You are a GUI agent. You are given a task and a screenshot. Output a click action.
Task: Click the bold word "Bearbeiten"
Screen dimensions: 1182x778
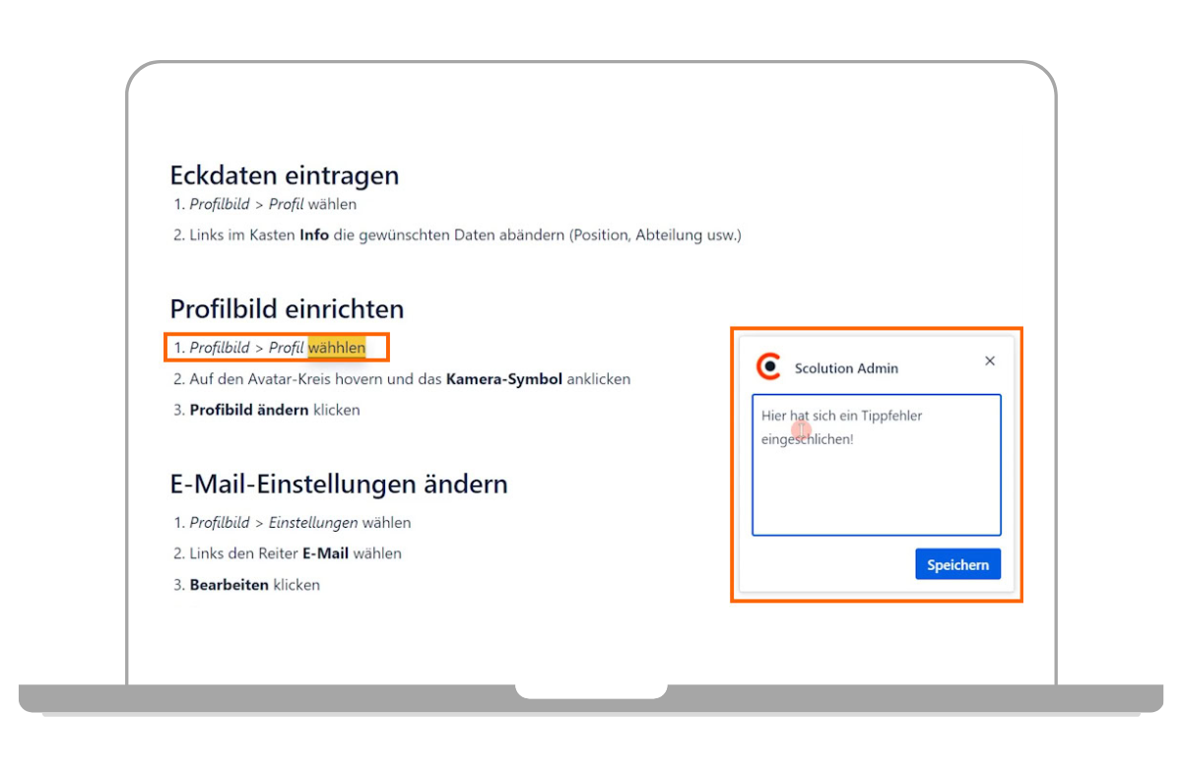(230, 585)
